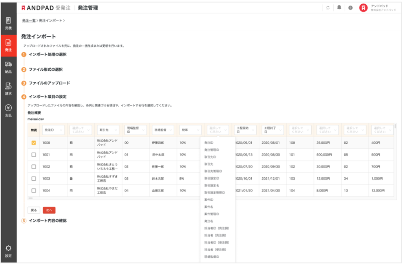Screen dimensions: 402x265
Task: Expand the 工程開始日 column dropdown
Action: pos(245,130)
